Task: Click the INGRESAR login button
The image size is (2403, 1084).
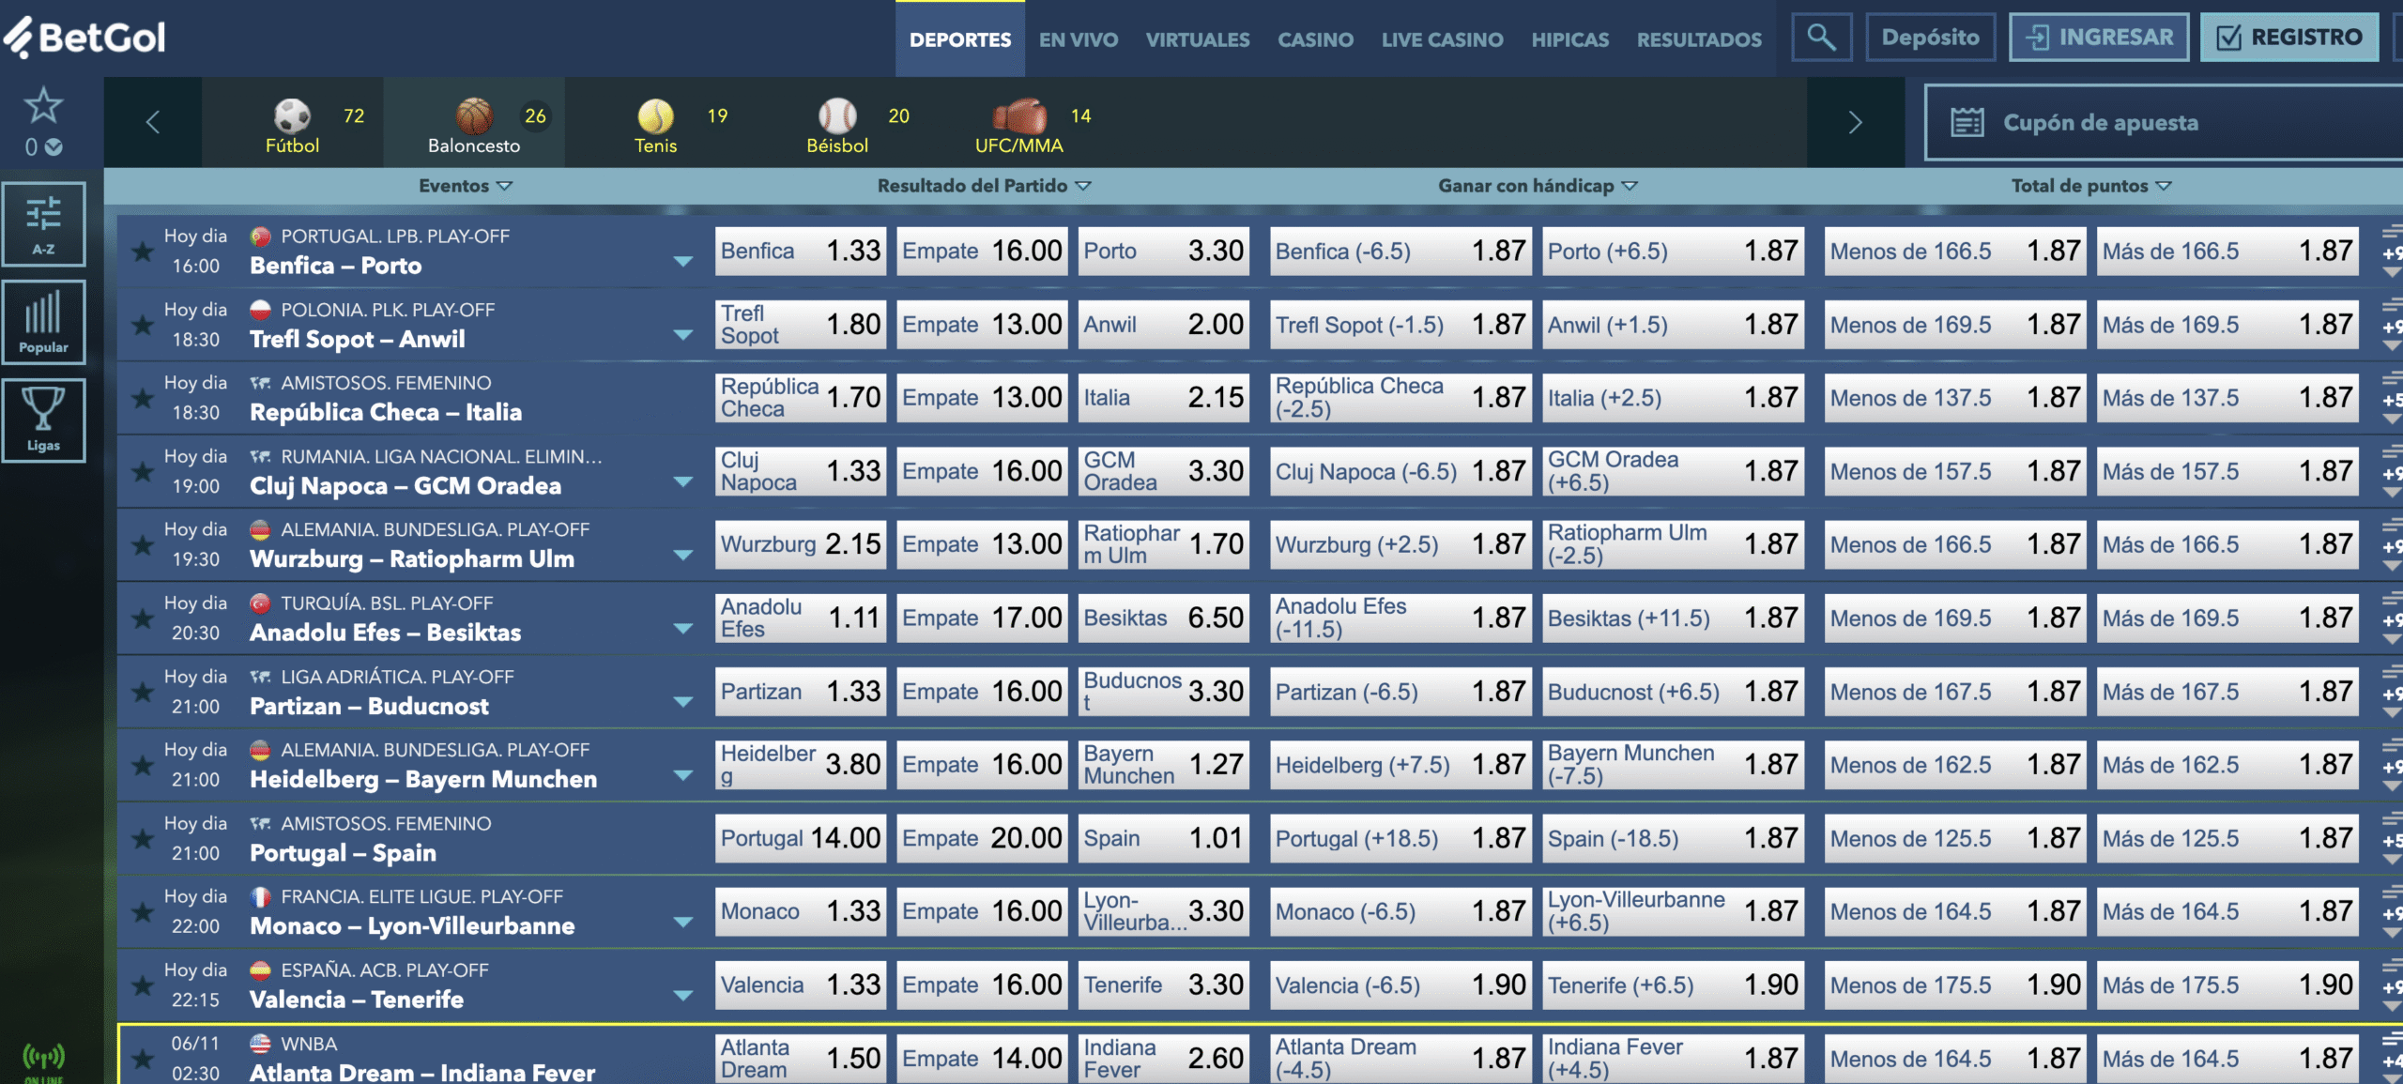Action: pyautogui.click(x=2099, y=38)
